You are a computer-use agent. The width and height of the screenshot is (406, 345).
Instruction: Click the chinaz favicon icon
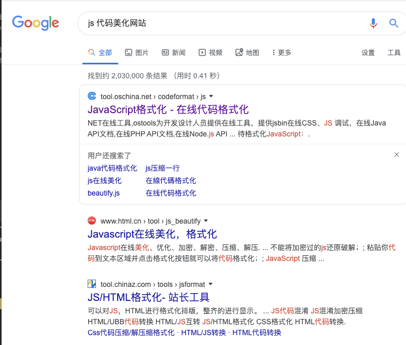(x=92, y=284)
